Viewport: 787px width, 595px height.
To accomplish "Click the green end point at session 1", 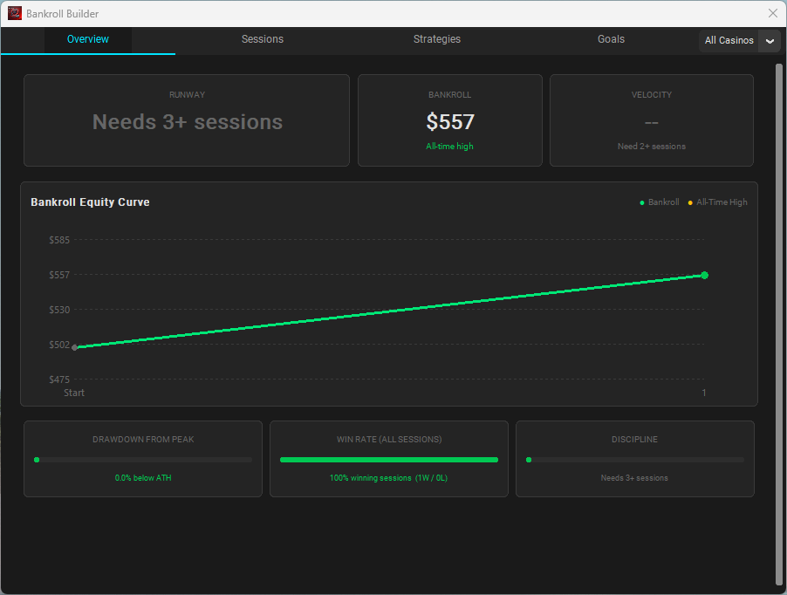I will click(x=704, y=275).
